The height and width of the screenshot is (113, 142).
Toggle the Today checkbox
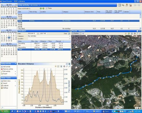(46, 8)
